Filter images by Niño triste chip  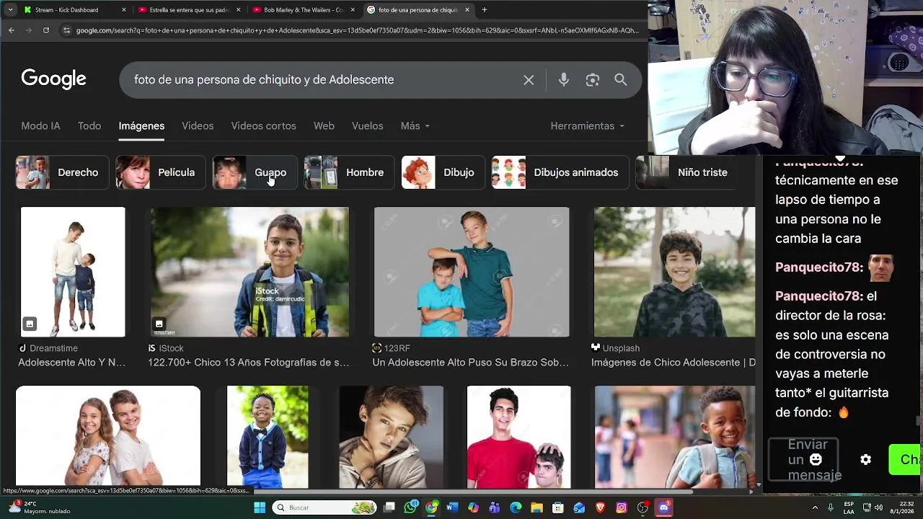coord(686,172)
